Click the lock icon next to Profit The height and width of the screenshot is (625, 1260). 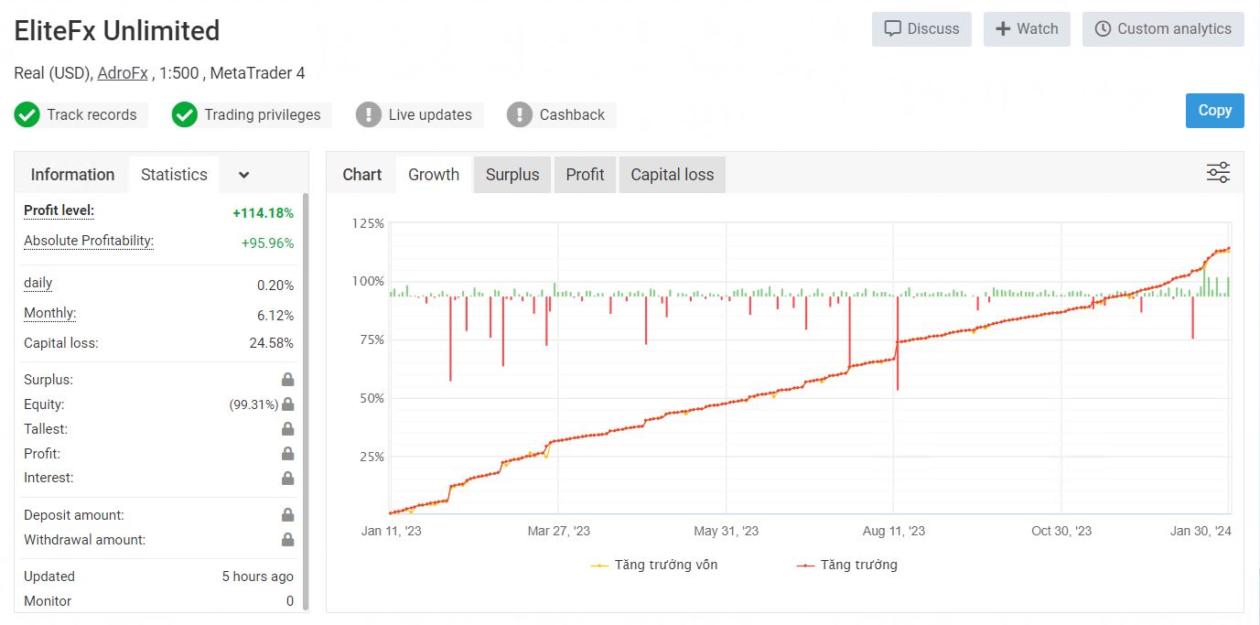click(x=287, y=454)
